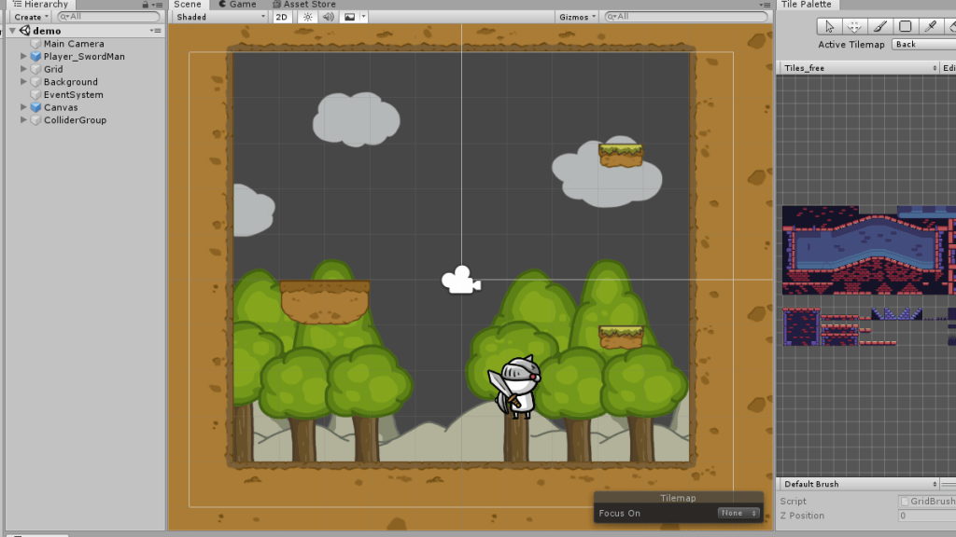Switch to the Game tab
This screenshot has height=537, width=956.
coord(237,5)
